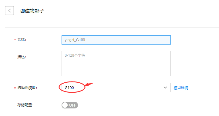Screen dimensions: 219x116
Task: Click the yingzi_G100 text in name box
Action: 75,40
